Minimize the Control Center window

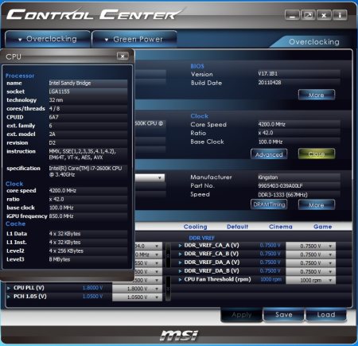[x=292, y=15]
